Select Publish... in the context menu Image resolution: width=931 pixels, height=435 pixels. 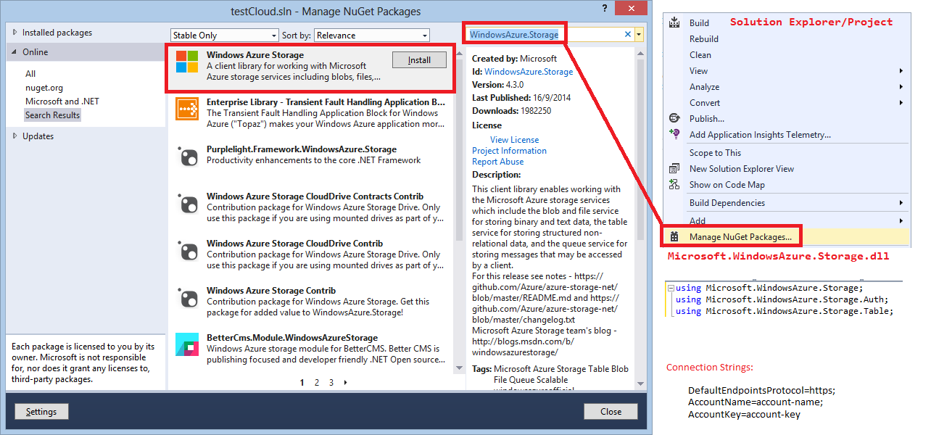(x=707, y=118)
